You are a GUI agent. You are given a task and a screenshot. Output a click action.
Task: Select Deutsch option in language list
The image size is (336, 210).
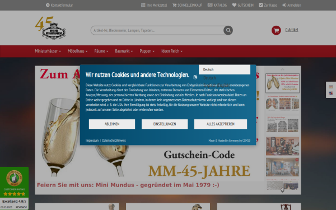pos(209,78)
